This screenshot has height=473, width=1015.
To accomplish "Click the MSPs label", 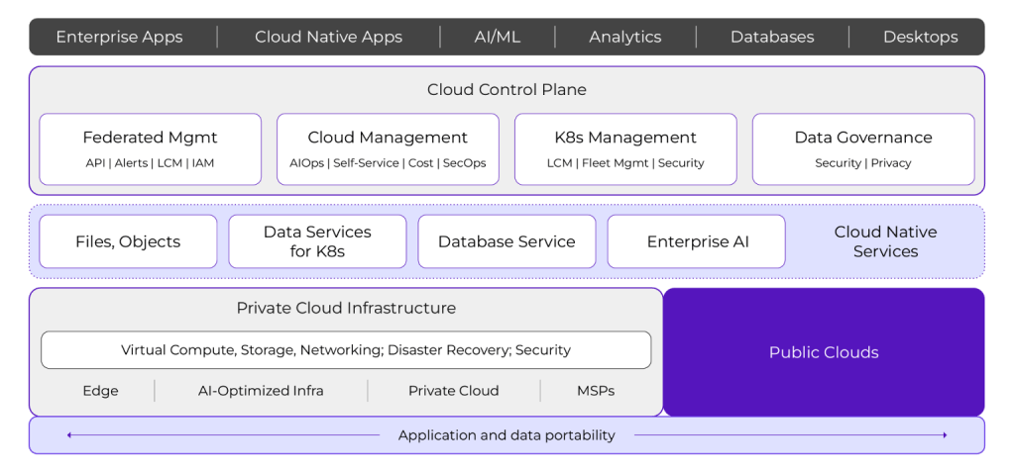I will tap(596, 391).
